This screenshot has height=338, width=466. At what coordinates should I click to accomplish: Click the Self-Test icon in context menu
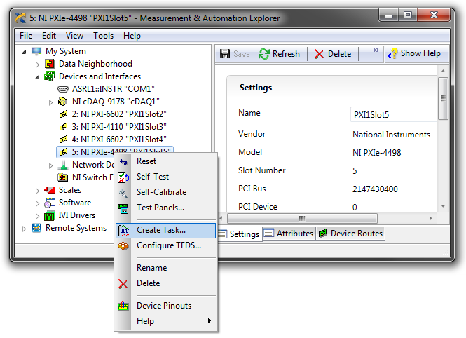tap(123, 177)
